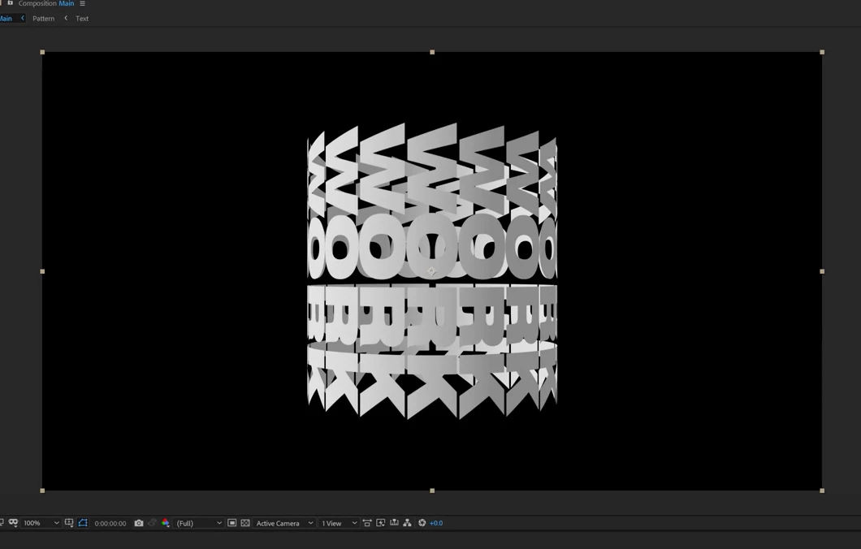Click the +0.0 exposure value
The image size is (861, 549).
[436, 523]
